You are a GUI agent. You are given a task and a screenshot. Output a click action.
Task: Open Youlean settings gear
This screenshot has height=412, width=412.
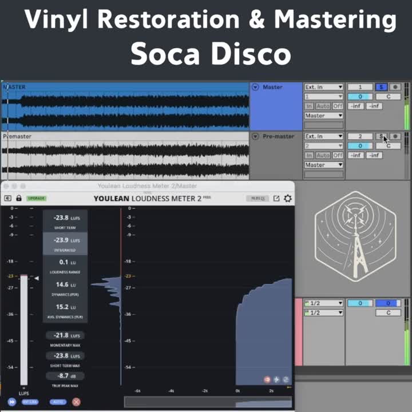click(x=288, y=199)
